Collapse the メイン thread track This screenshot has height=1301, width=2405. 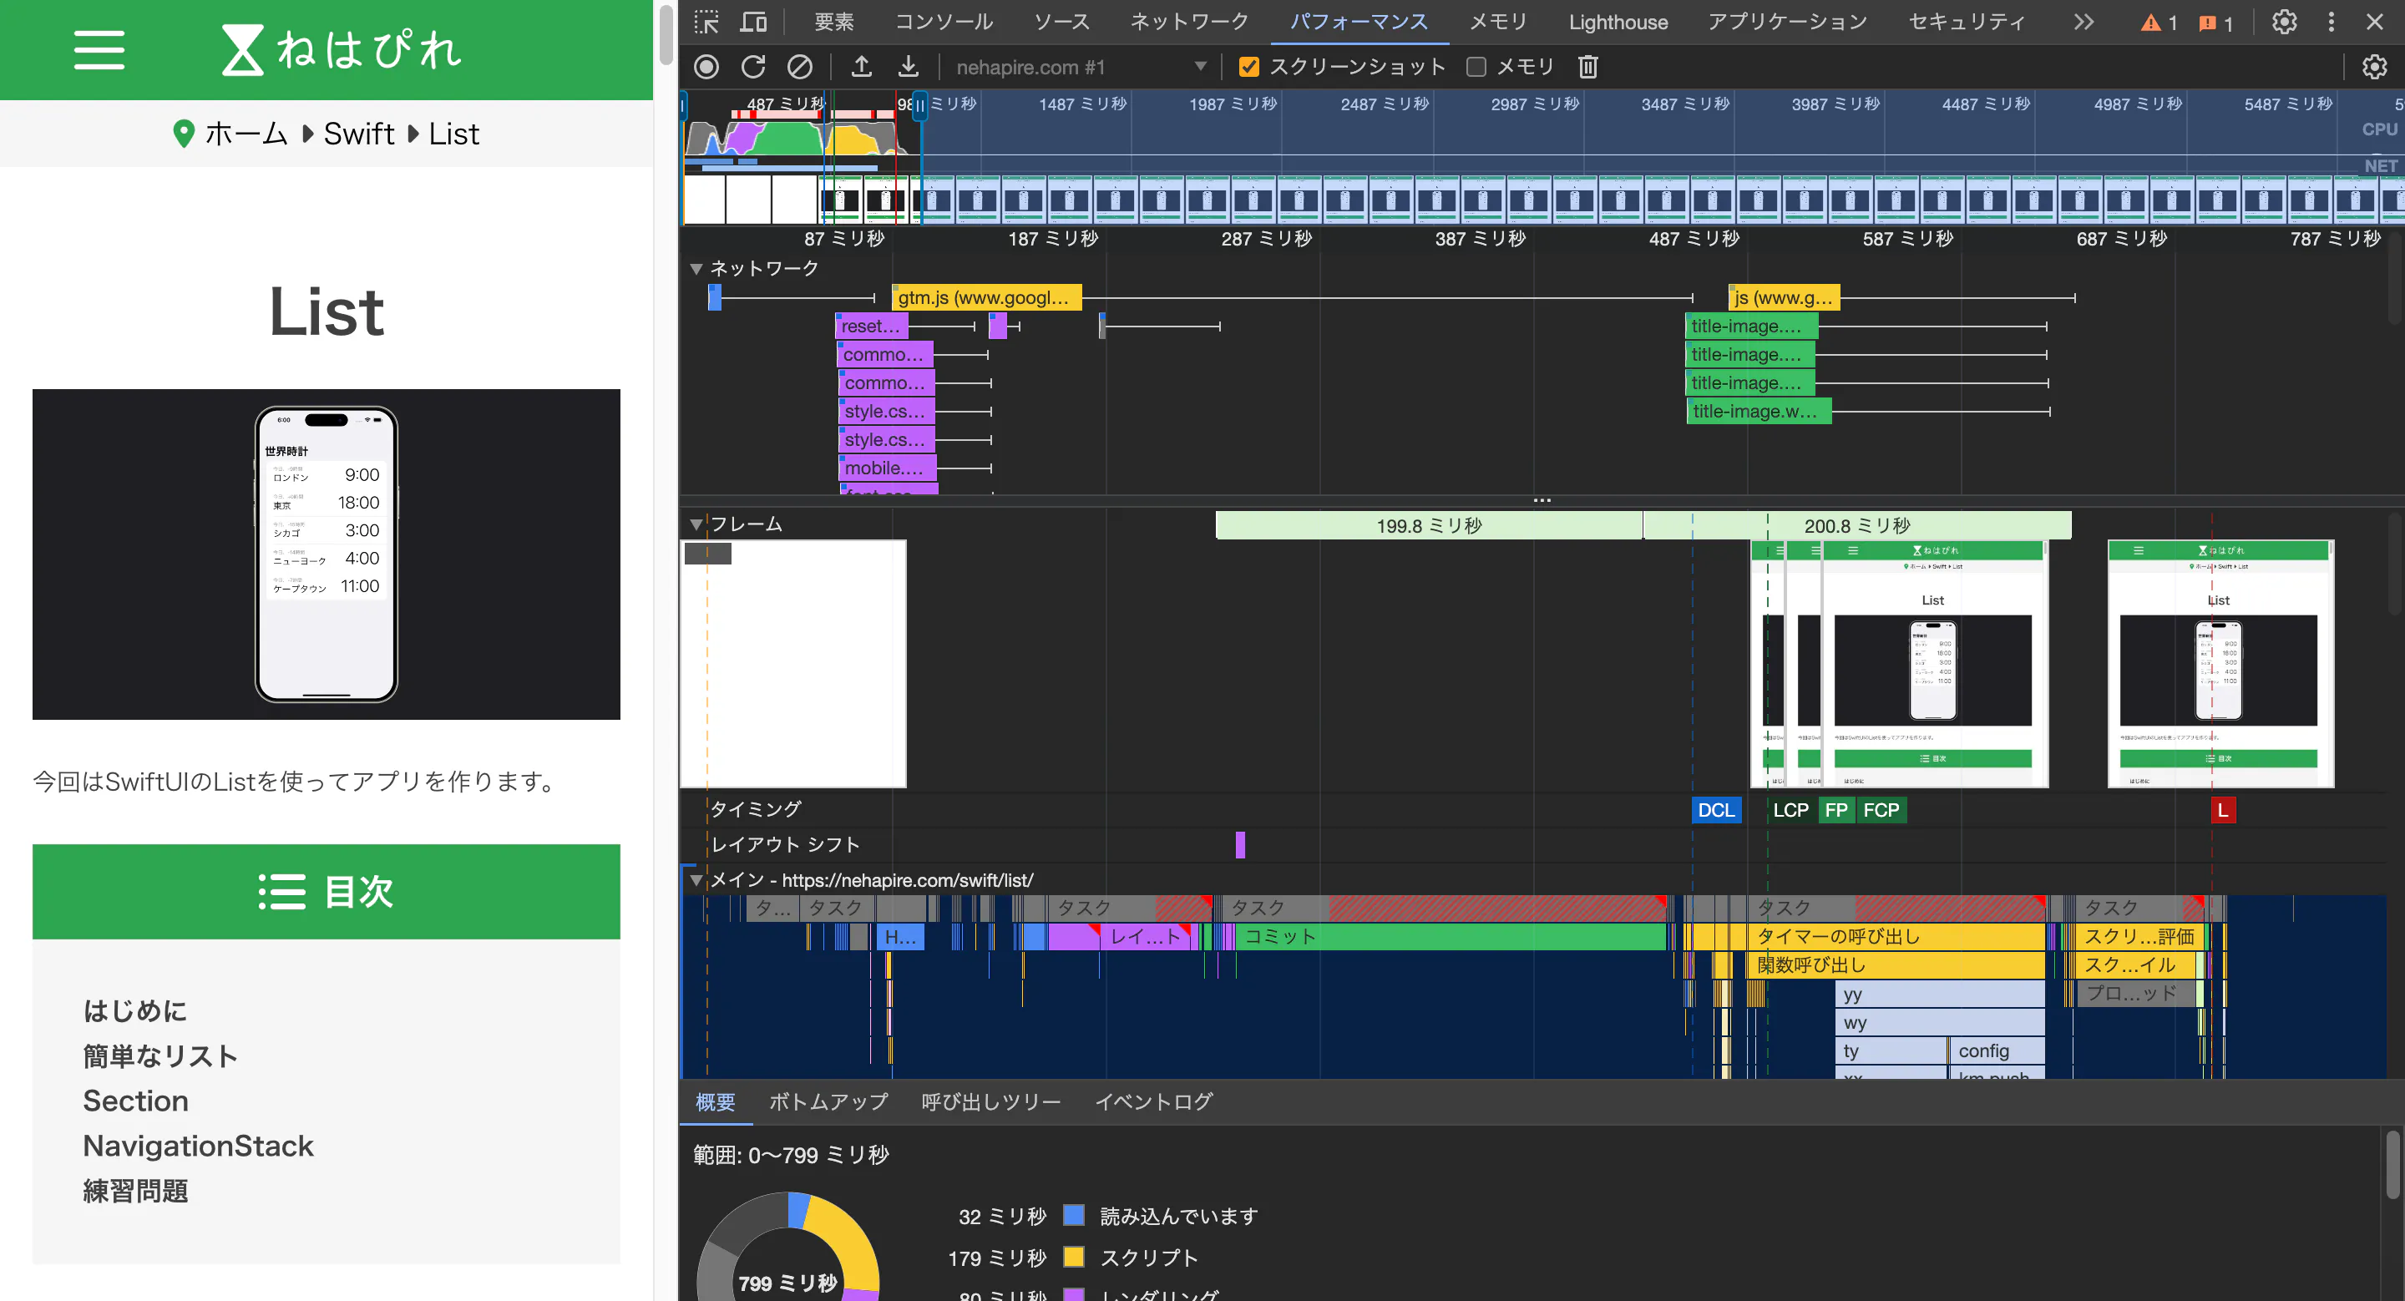point(696,880)
